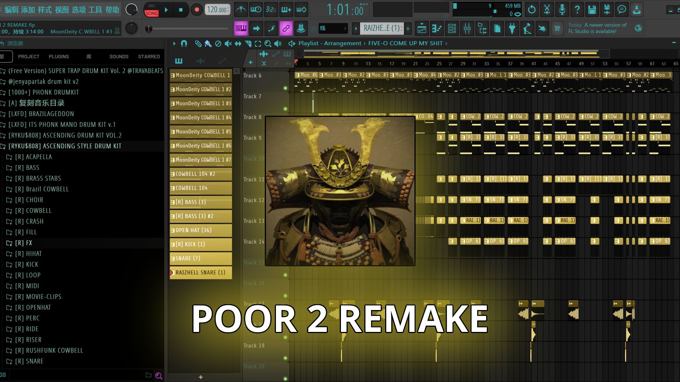Toggle the overdub (piano plus) icon
The image size is (680, 382).
[286, 10]
